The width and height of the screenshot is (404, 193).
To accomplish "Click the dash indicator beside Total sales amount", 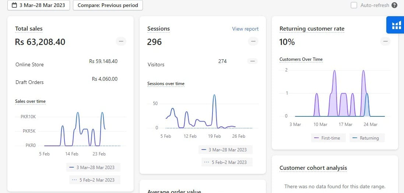I will [121, 41].
